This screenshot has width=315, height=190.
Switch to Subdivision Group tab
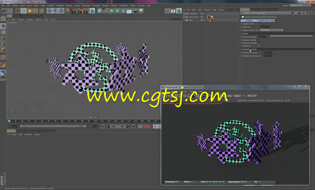coord(266,20)
